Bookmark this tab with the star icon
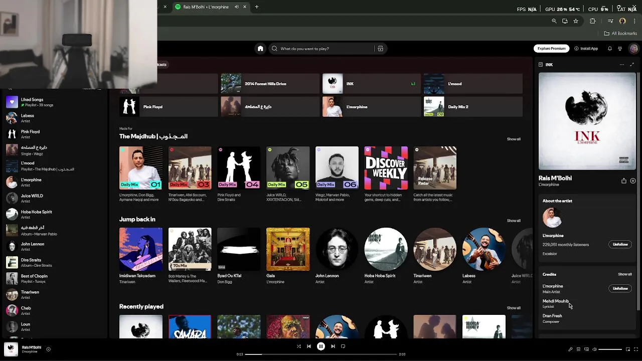The width and height of the screenshot is (642, 361). 576,21
